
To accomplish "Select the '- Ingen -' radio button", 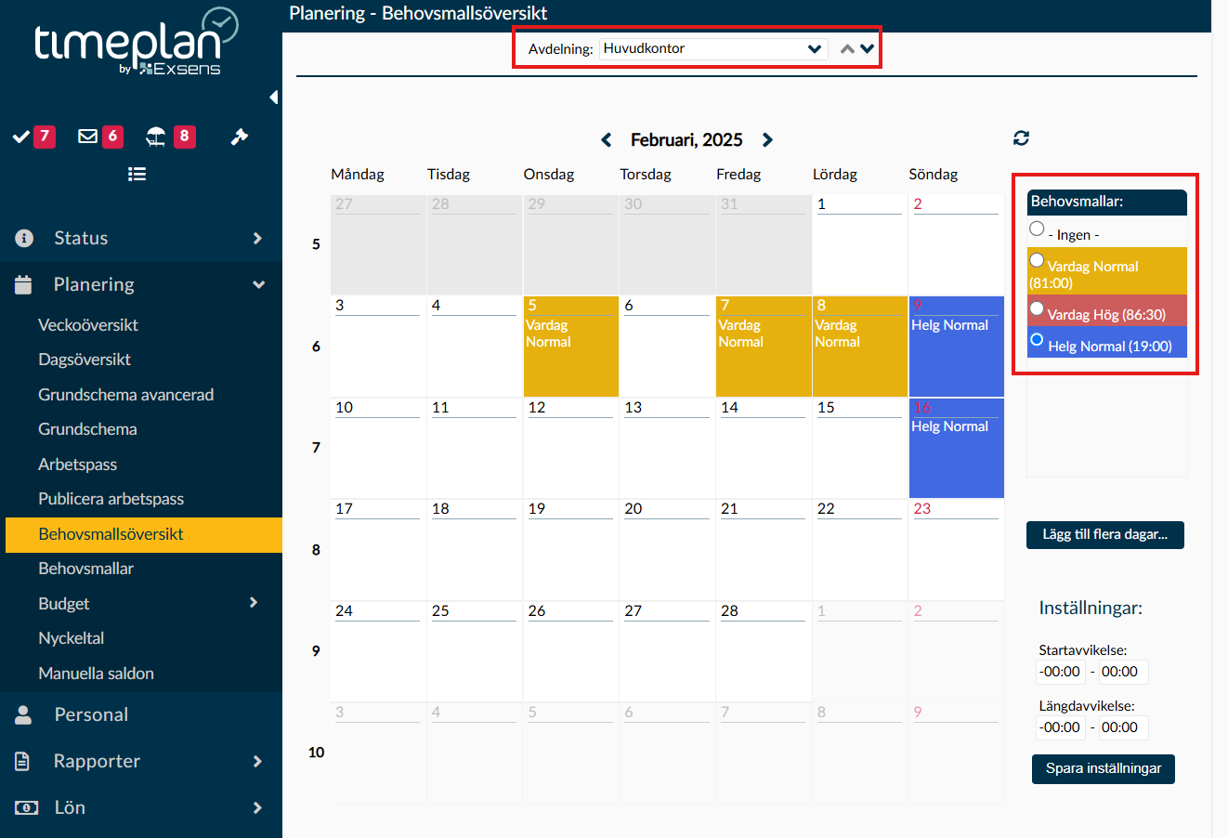I will pos(1037,229).
